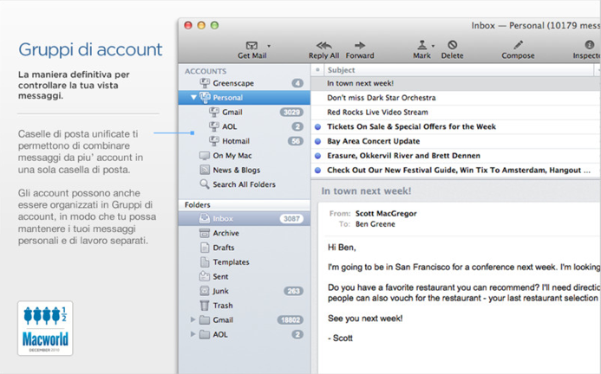The height and width of the screenshot is (374, 601).
Task: Open the Archive folder
Action: tap(245, 233)
